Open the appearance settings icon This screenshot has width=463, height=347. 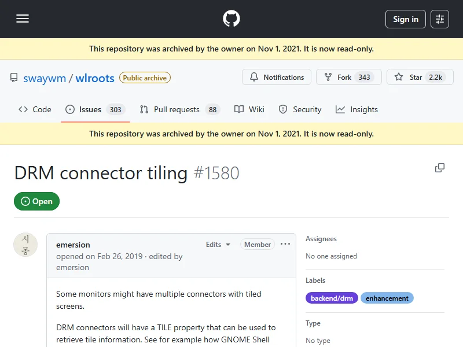click(x=440, y=19)
